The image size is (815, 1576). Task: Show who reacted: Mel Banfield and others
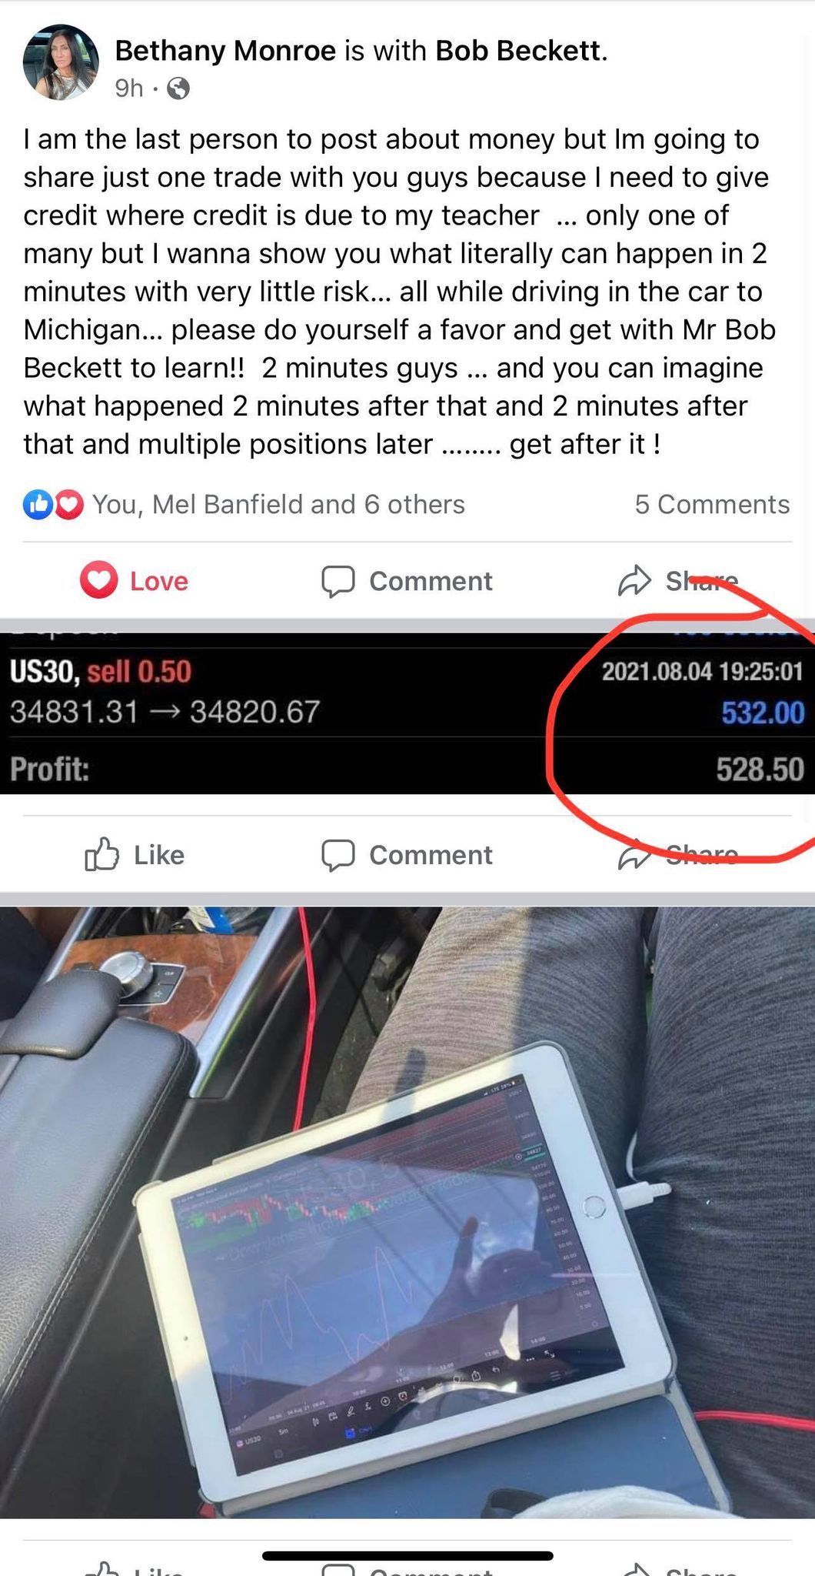click(x=278, y=504)
